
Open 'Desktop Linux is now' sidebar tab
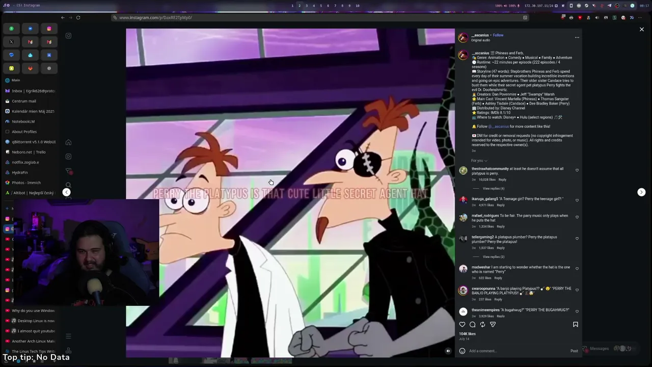tap(31, 321)
